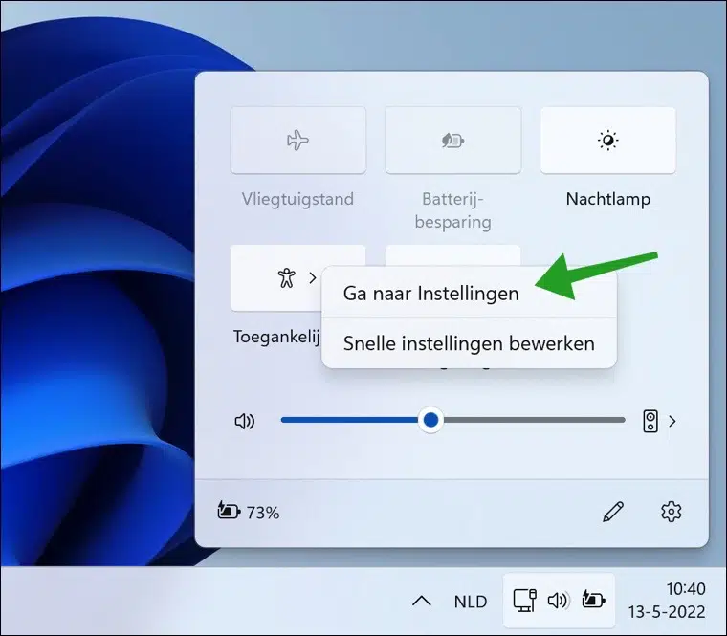727x636 pixels.
Task: Edit quick settings with pencil icon
Action: coord(613,512)
